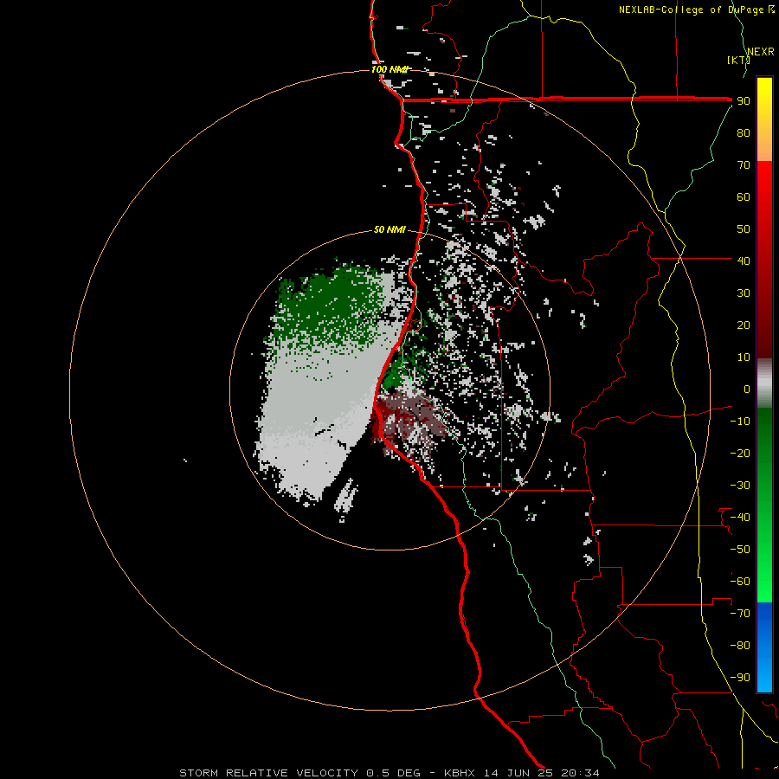779x779 pixels.
Task: Click the Storm Relative Velocity caption at bottom
Action: pos(389,773)
